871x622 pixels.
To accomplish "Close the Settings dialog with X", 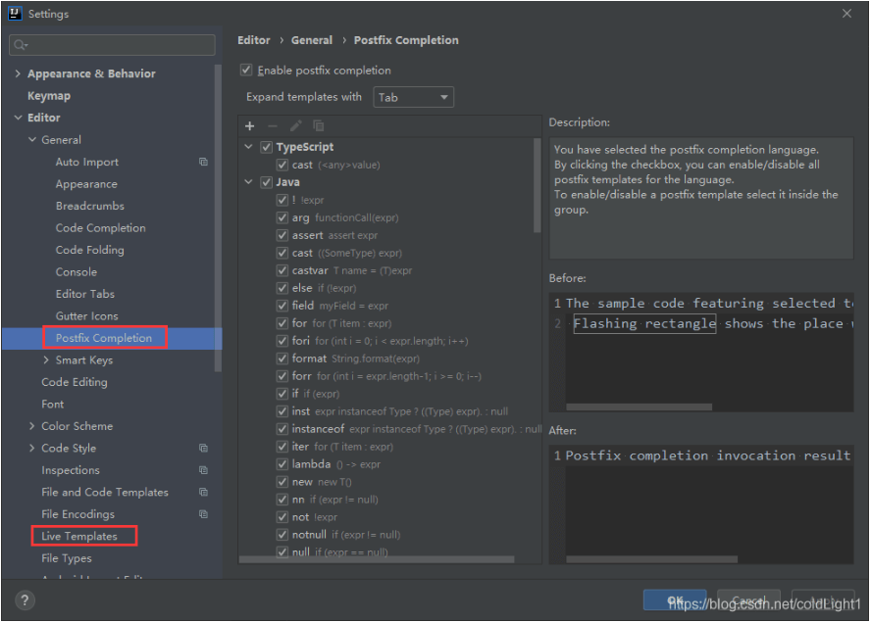I will coord(846,14).
